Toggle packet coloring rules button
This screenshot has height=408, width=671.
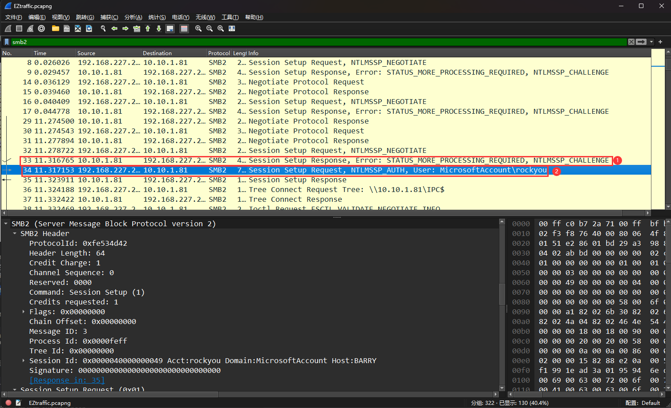[184, 28]
